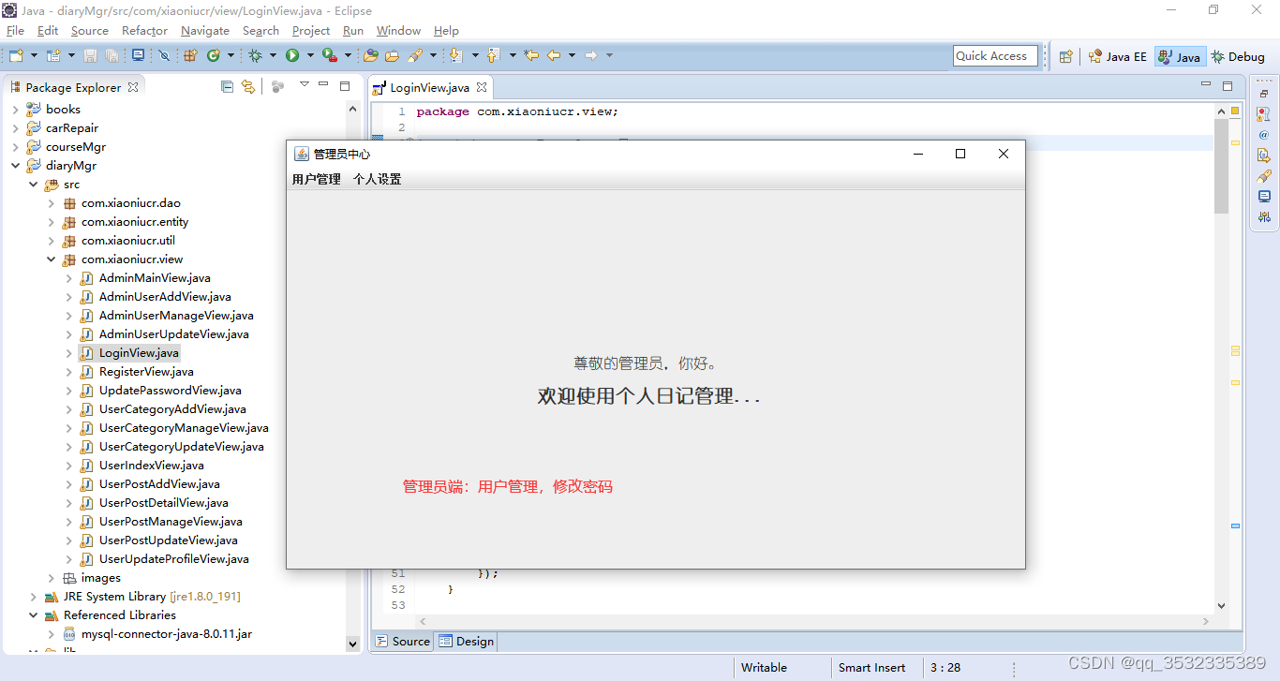Expand the books project node
This screenshot has height=681, width=1280.
pyautogui.click(x=15, y=110)
